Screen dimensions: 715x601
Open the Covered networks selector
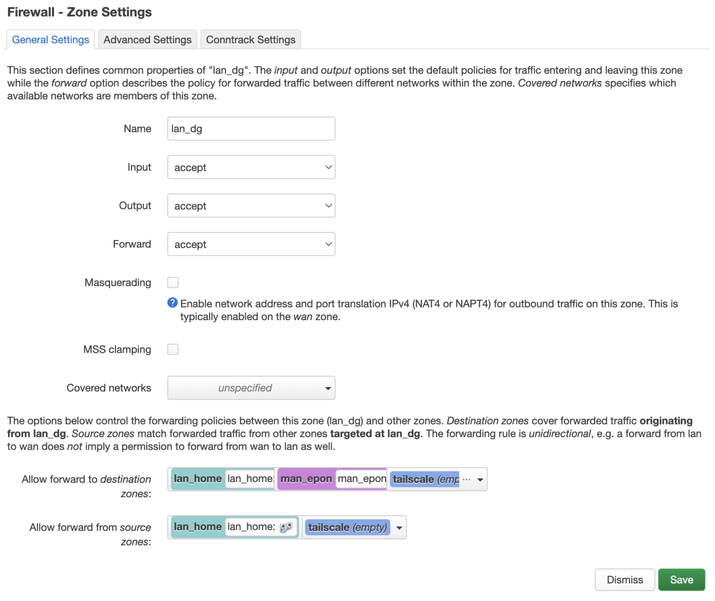coord(251,388)
